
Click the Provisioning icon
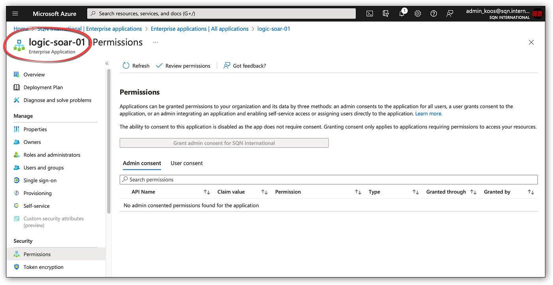click(17, 193)
